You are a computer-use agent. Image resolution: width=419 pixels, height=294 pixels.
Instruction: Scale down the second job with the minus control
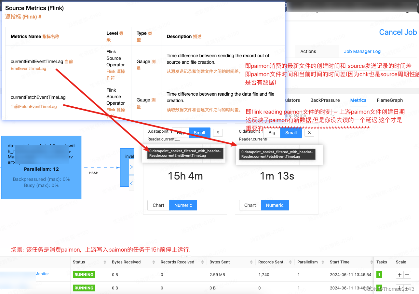click(407, 288)
